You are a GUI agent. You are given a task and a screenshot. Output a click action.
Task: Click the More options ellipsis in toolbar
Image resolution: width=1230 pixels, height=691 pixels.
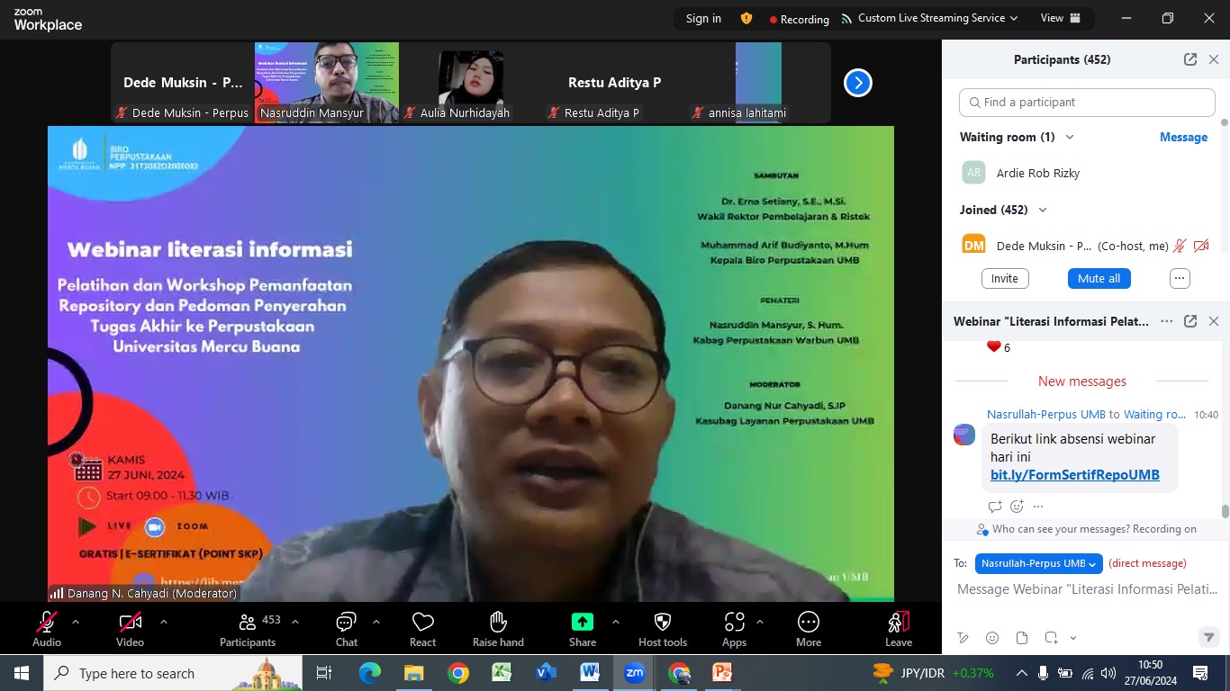(808, 623)
